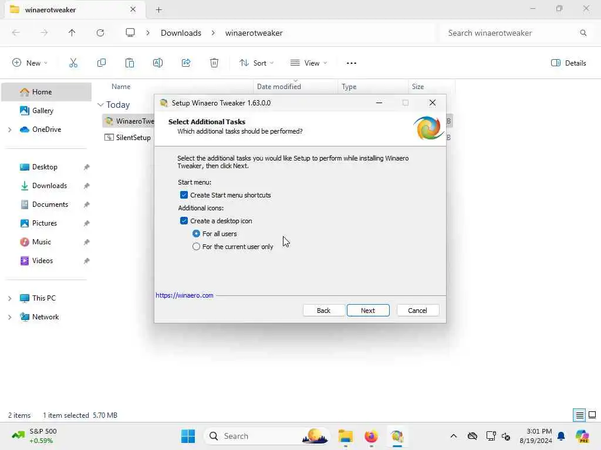This screenshot has width=601, height=450.
Task: Expand the OneDrive tree node
Action: pos(10,129)
